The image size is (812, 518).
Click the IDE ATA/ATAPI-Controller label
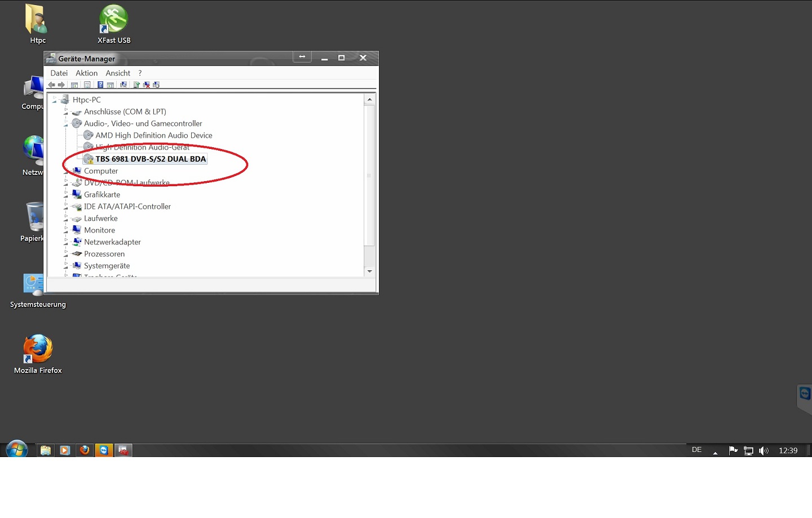(x=127, y=207)
